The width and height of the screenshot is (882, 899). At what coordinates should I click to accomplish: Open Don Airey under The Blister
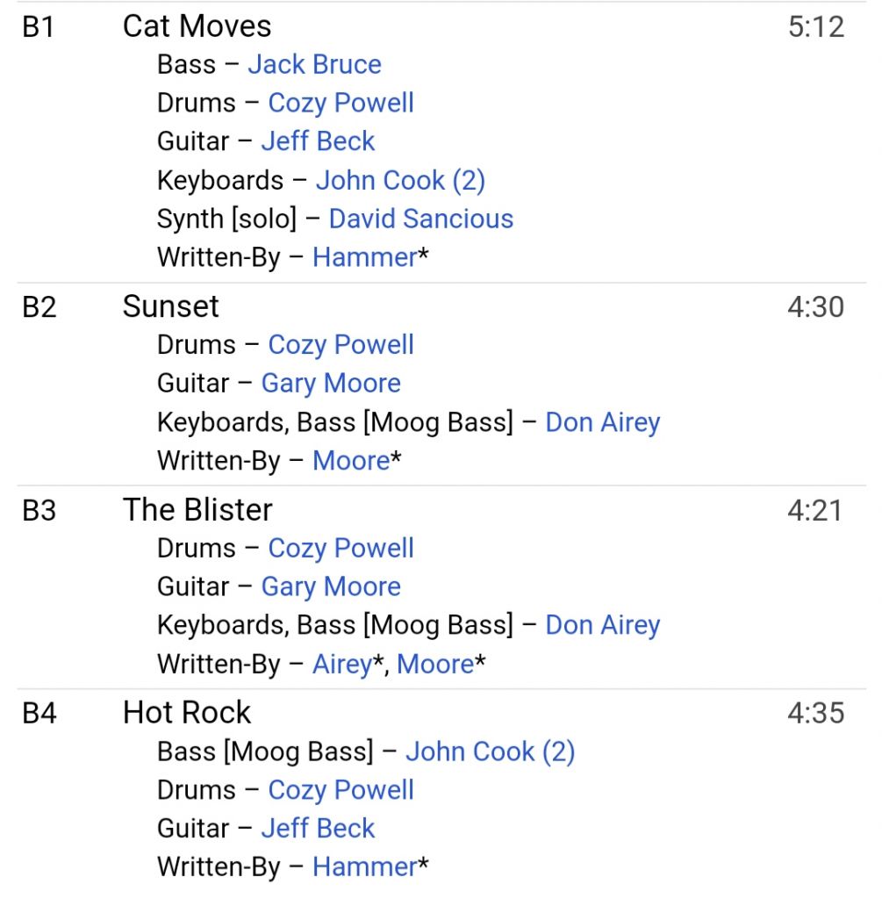pyautogui.click(x=603, y=625)
